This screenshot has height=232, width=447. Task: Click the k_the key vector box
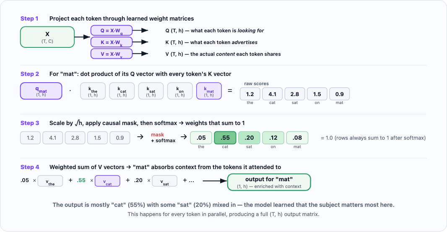(x=93, y=91)
